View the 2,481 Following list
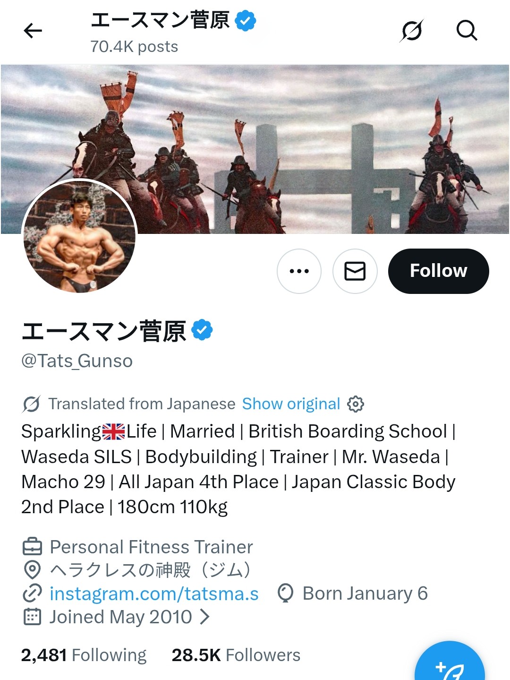 [x=84, y=655]
